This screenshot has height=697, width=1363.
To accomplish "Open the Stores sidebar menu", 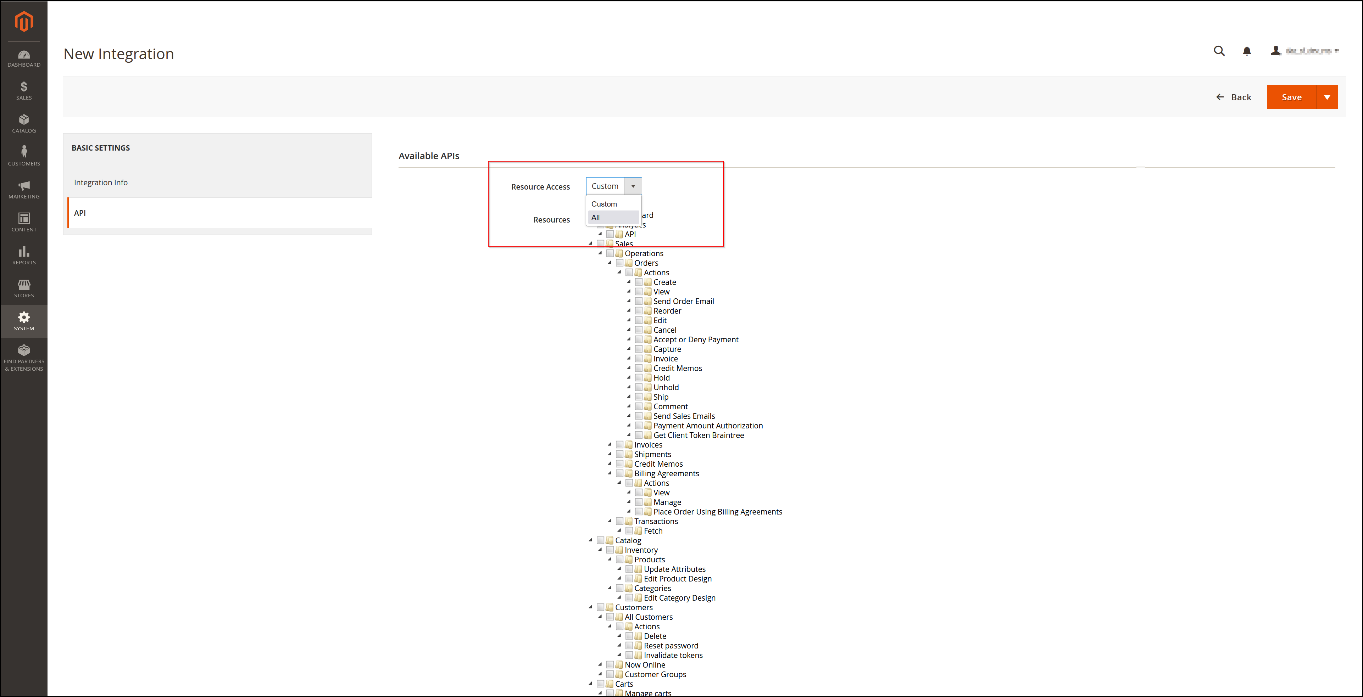I will [24, 289].
